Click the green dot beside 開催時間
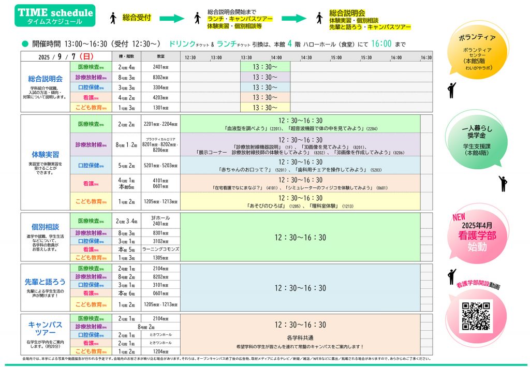This screenshot has height=367, width=530. pyautogui.click(x=25, y=43)
